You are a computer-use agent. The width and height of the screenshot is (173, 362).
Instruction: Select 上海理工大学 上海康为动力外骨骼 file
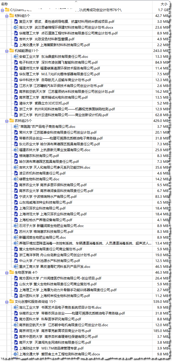tap(68, 290)
